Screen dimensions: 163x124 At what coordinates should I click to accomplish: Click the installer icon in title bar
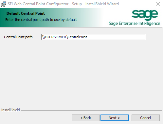(4, 4)
